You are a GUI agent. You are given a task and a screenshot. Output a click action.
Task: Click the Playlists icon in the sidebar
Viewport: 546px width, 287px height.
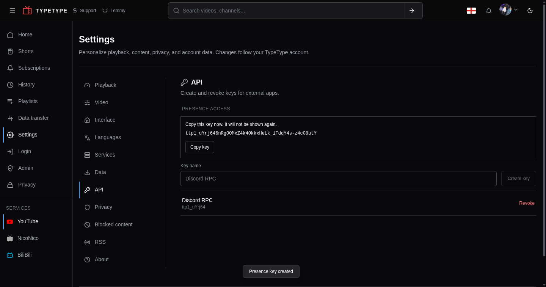[x=10, y=101]
